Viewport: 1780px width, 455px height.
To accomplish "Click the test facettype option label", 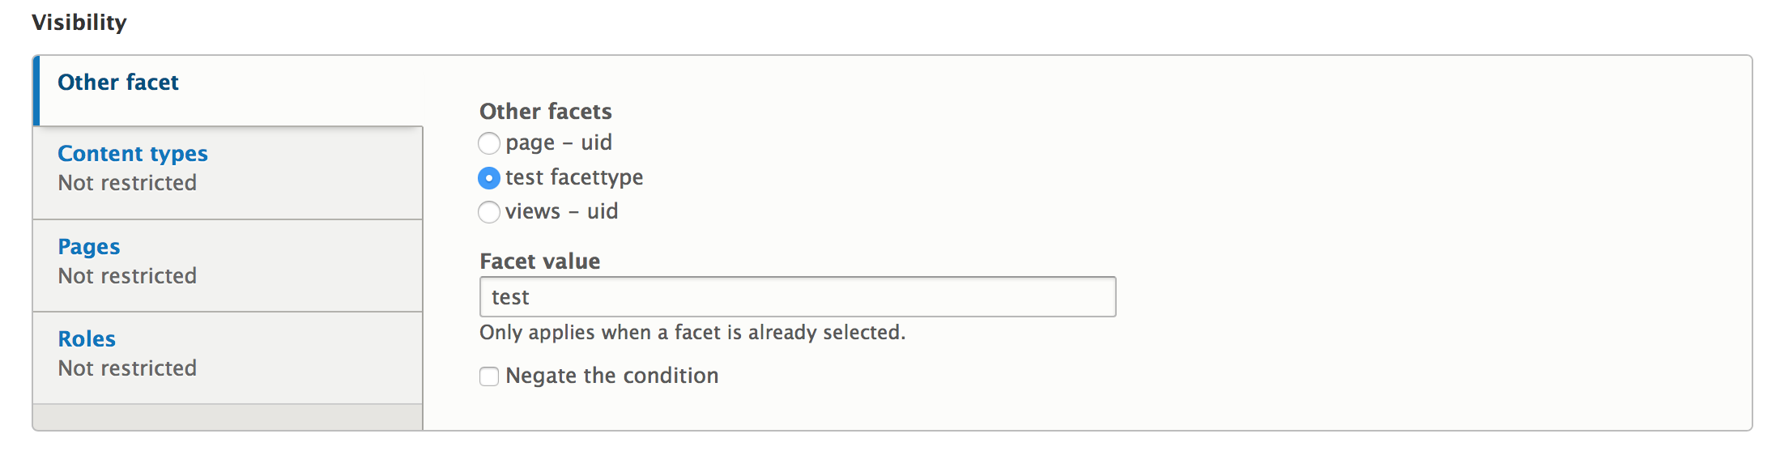I will [x=574, y=177].
